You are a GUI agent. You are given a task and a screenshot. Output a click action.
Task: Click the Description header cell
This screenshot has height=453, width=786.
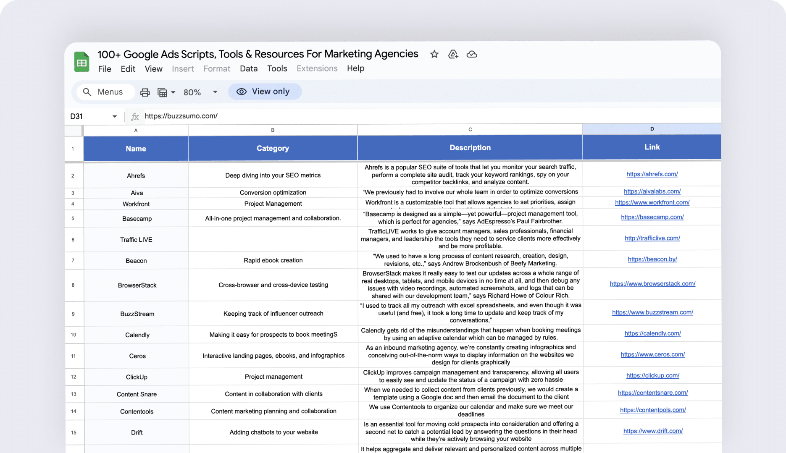[x=470, y=148]
